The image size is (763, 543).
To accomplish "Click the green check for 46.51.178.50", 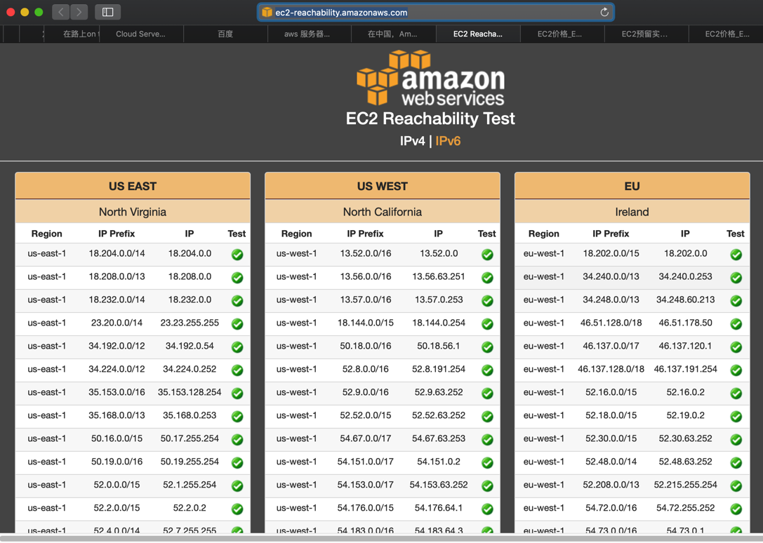I will pyautogui.click(x=736, y=323).
